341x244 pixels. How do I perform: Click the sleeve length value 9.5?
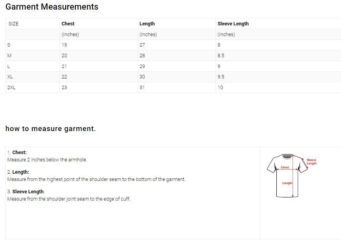pyautogui.click(x=221, y=76)
